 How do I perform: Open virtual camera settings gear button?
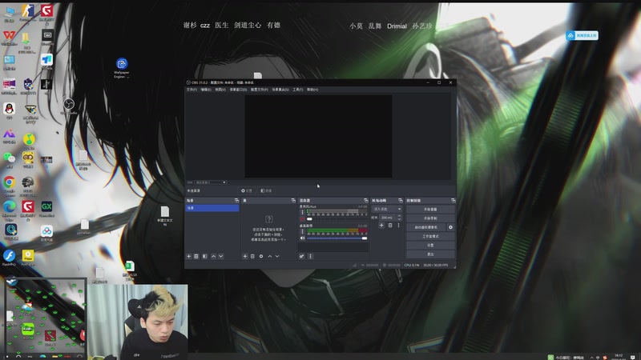pyautogui.click(x=450, y=227)
